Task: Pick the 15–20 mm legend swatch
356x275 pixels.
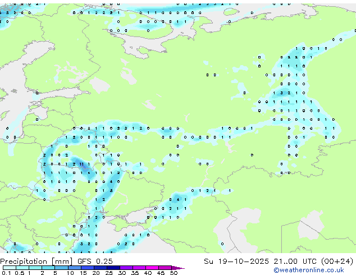Action: click(87, 268)
